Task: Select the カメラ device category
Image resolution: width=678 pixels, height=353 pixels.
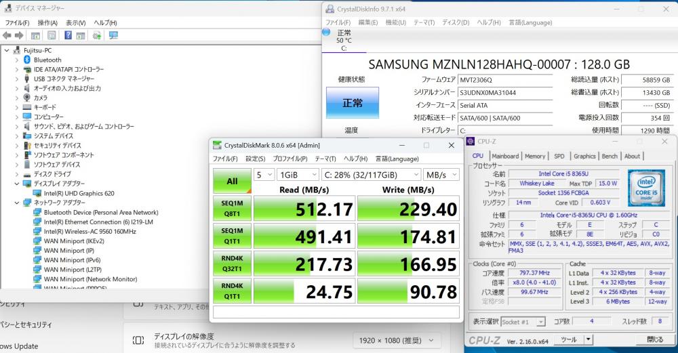Action: click(x=41, y=98)
